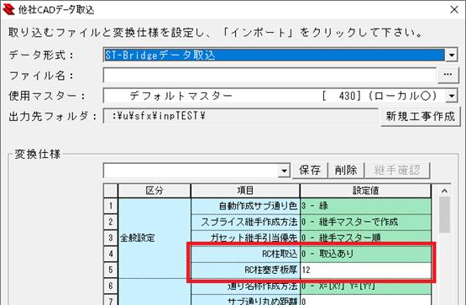
Task: Click the ファイル名 input field
Action: click(x=270, y=76)
